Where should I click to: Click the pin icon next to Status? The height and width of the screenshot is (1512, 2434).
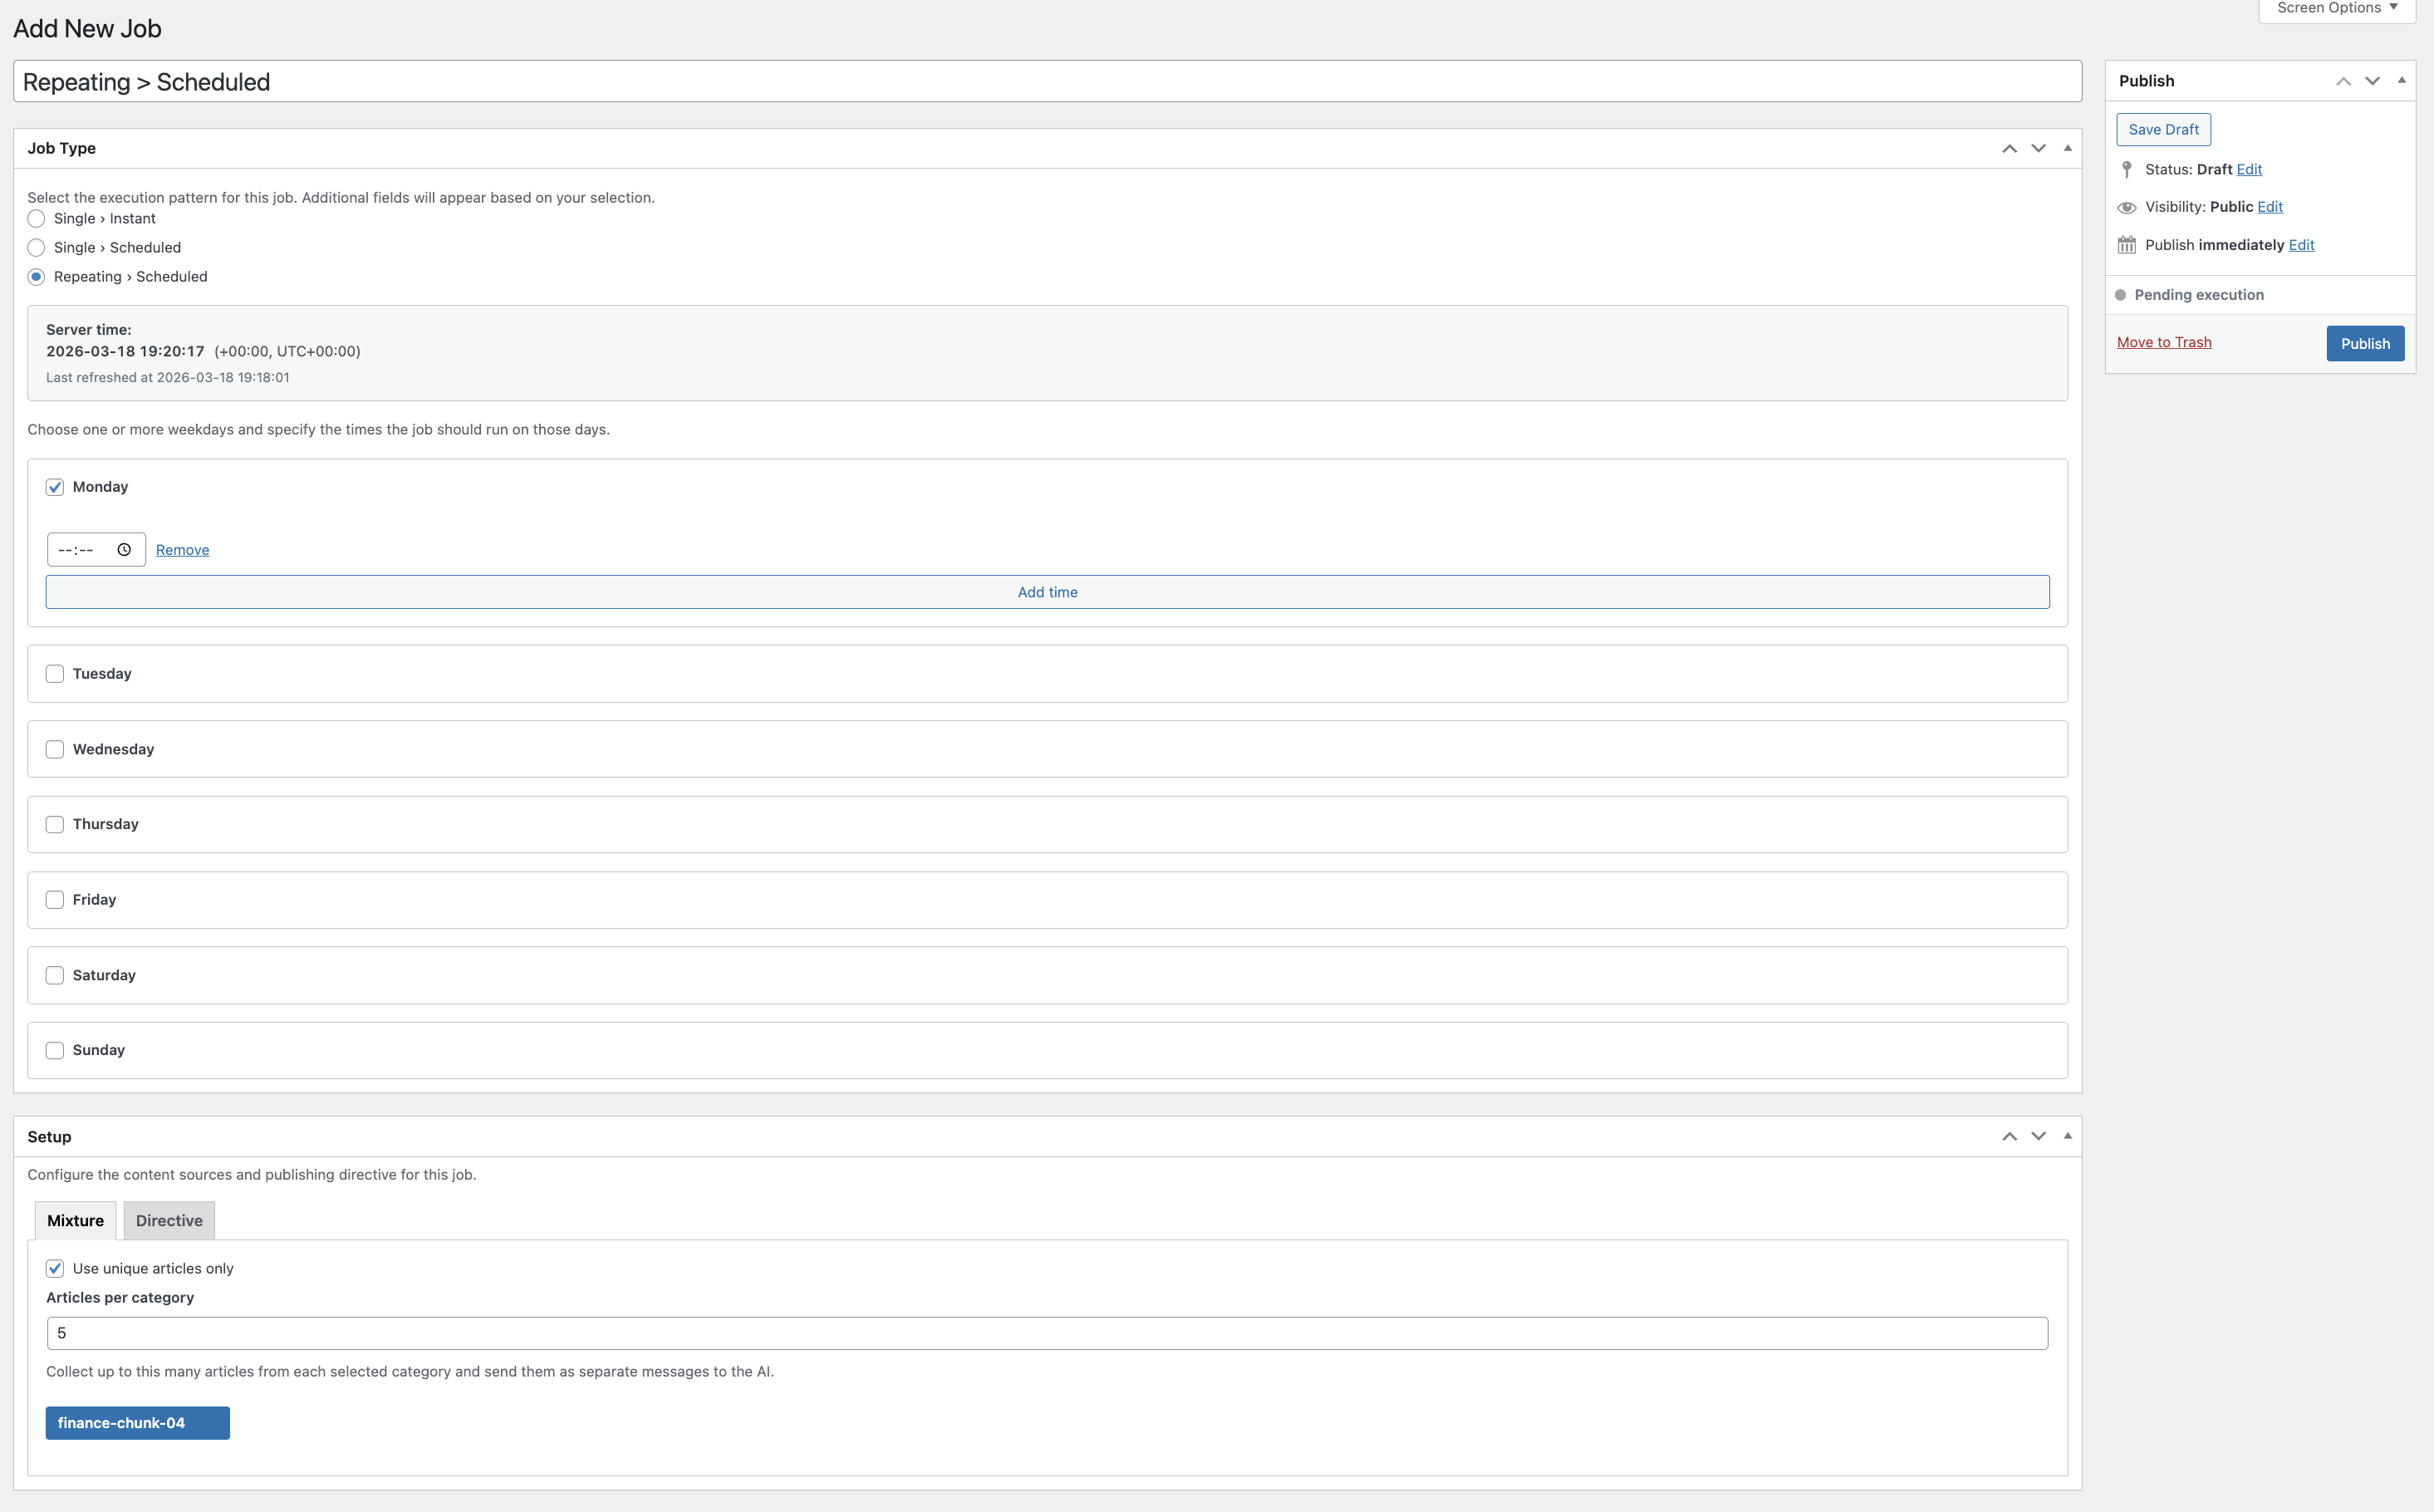pyautogui.click(x=2127, y=169)
